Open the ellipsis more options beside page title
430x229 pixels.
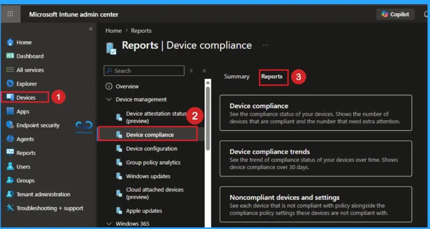click(x=265, y=45)
